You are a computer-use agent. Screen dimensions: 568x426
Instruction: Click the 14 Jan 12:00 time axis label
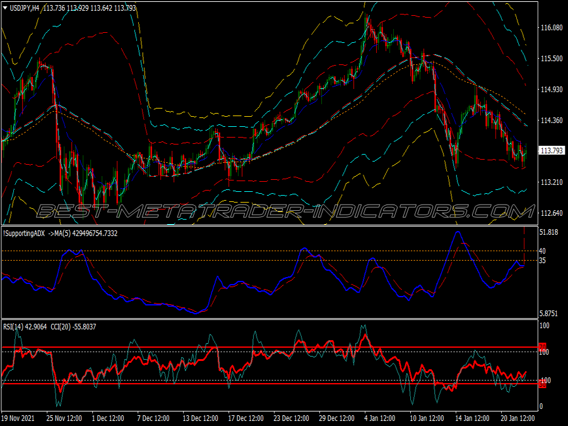[472, 418]
